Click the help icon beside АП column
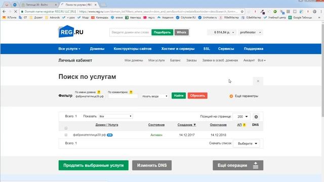Screen dimensions: 324x182 coord(244,125)
